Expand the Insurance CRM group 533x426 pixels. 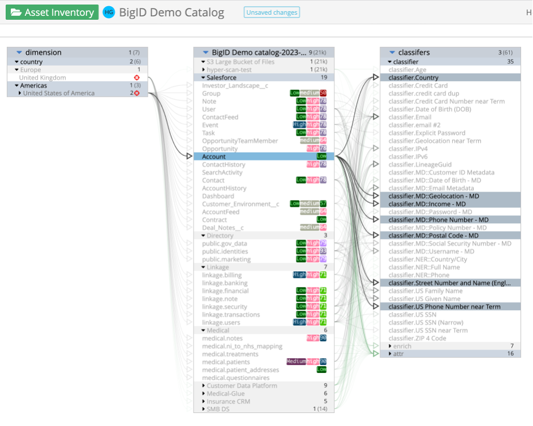[x=203, y=401]
